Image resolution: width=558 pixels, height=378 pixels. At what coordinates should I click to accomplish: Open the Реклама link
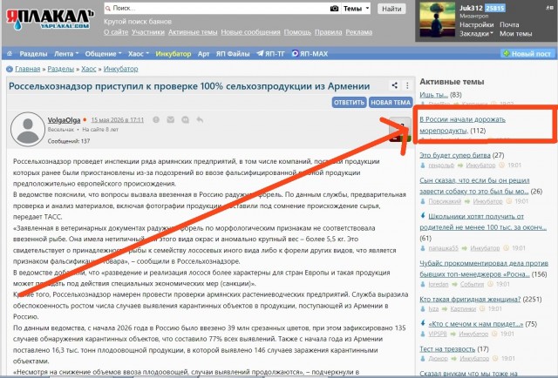(x=359, y=32)
